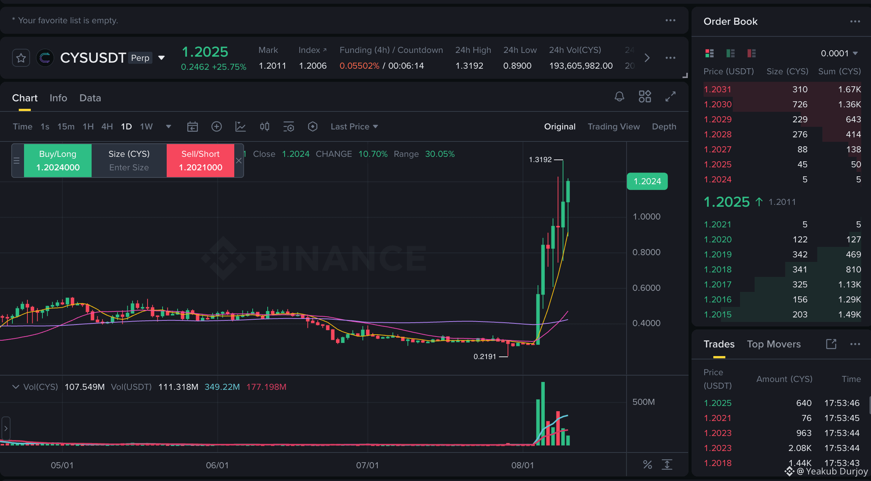Select the 1H interval
Viewport: 871px width, 481px height.
pyautogui.click(x=88, y=127)
